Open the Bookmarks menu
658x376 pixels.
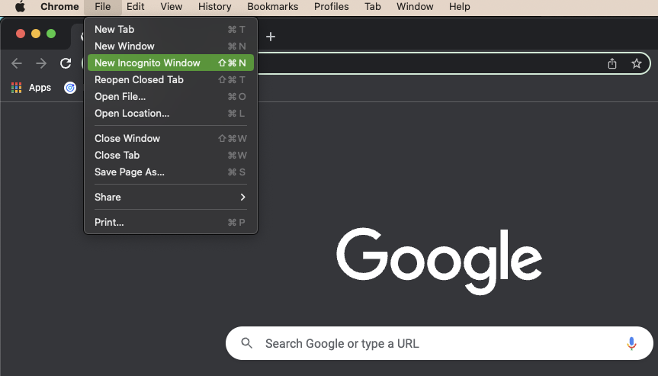273,7
